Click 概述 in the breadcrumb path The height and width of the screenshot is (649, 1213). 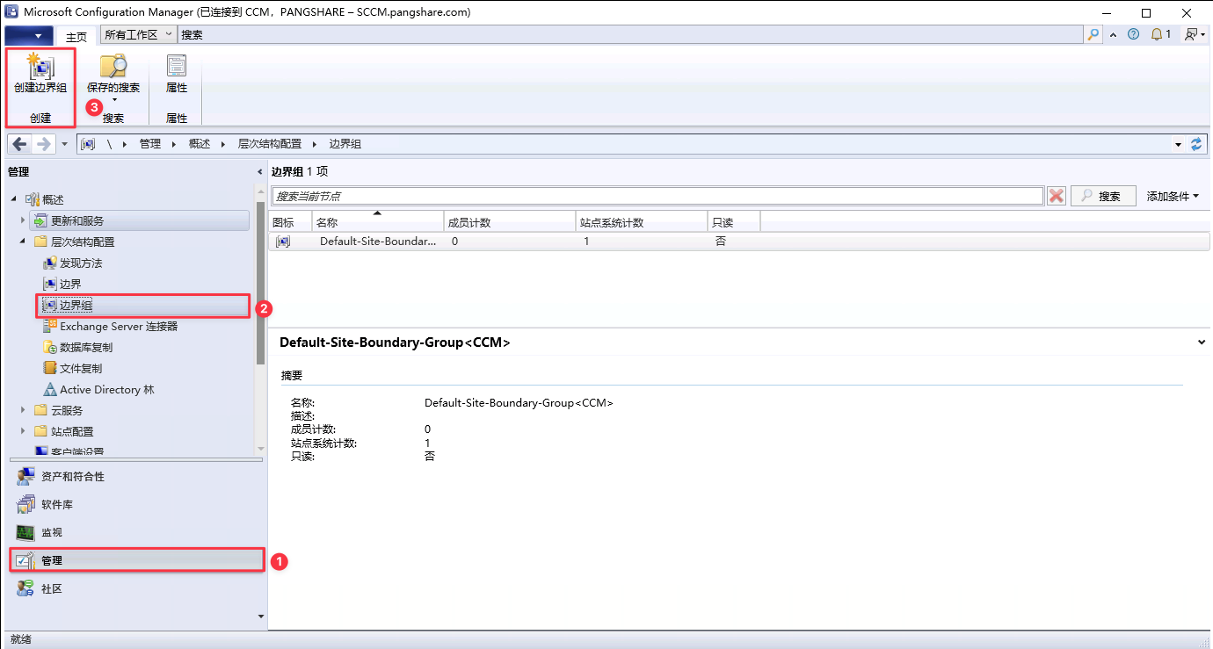(200, 144)
